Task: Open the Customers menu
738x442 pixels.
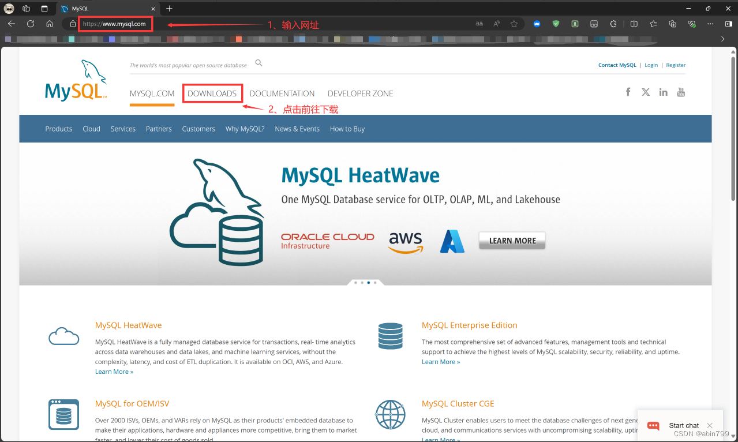Action: 198,129
